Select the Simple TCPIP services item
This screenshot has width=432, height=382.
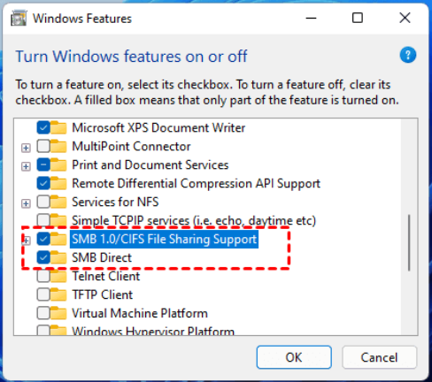tap(194, 220)
